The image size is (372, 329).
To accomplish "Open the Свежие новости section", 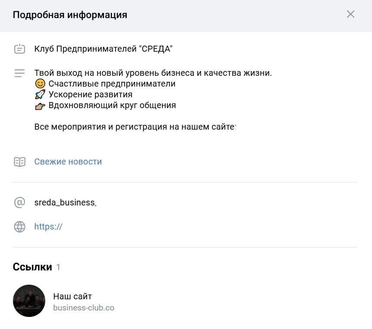I will pos(68,161).
